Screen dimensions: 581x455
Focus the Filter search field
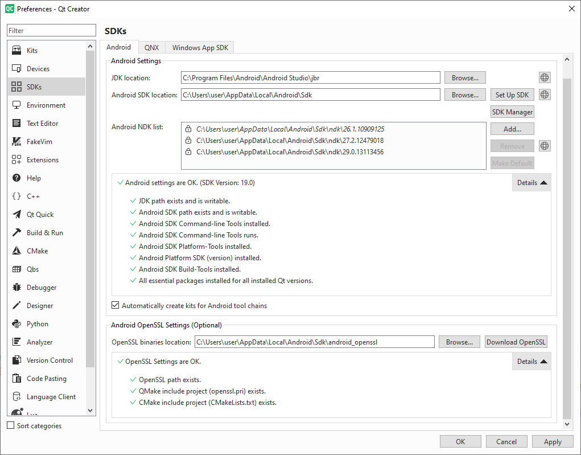[52, 30]
